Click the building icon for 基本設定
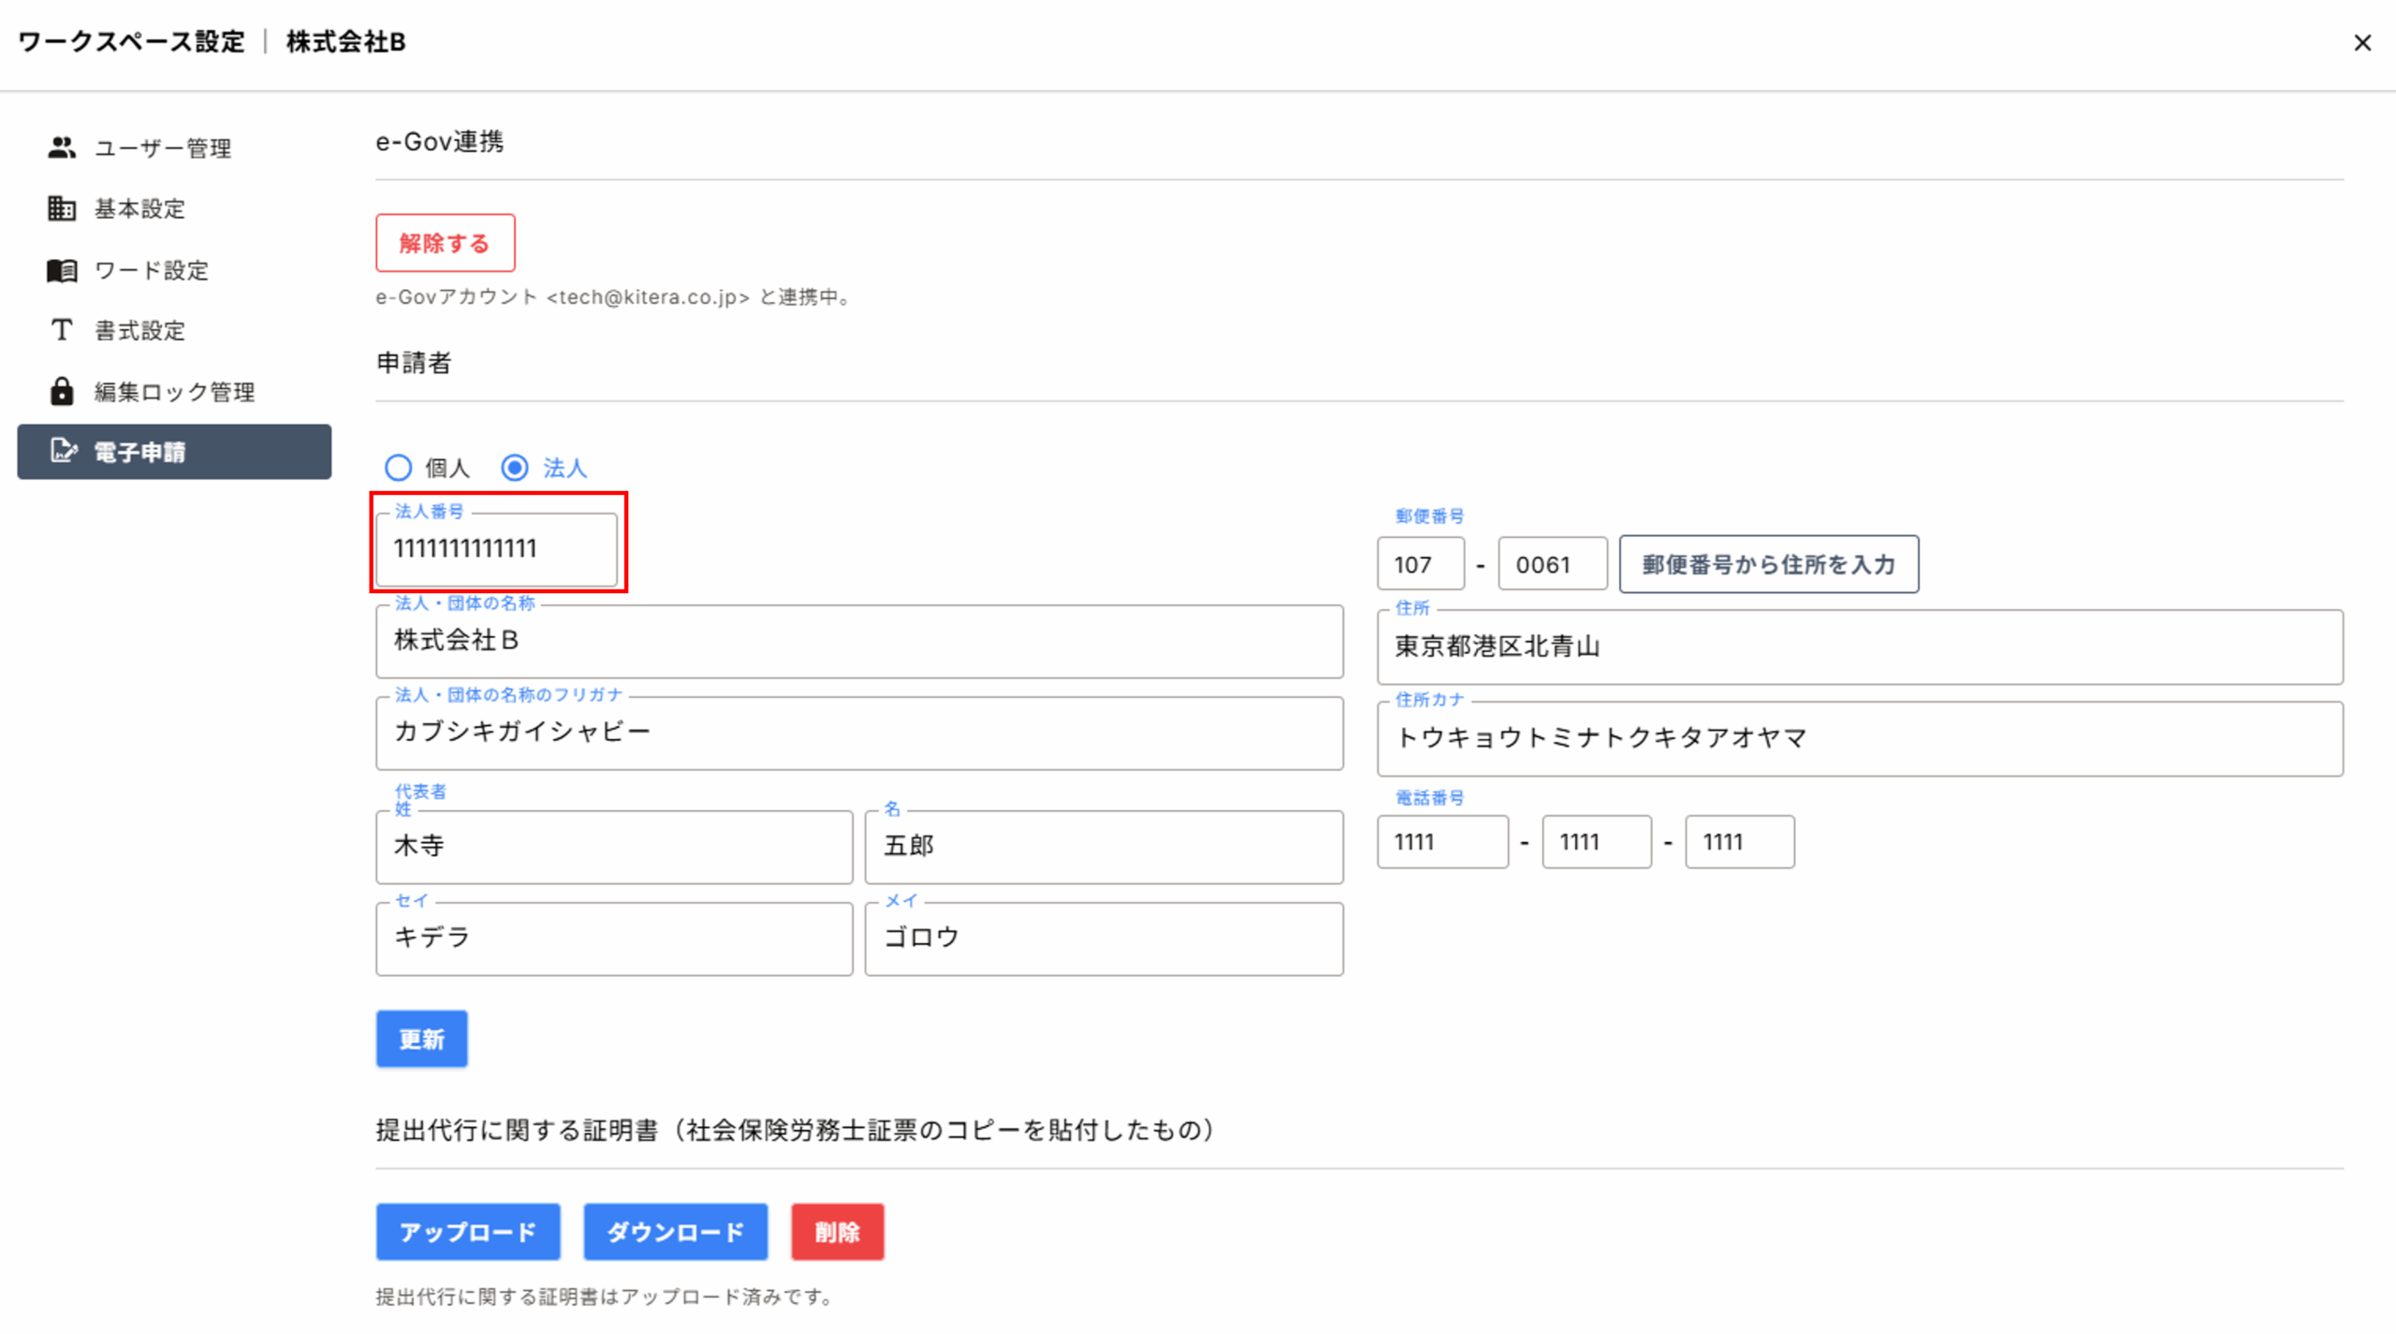2396x1334 pixels. pyautogui.click(x=62, y=209)
